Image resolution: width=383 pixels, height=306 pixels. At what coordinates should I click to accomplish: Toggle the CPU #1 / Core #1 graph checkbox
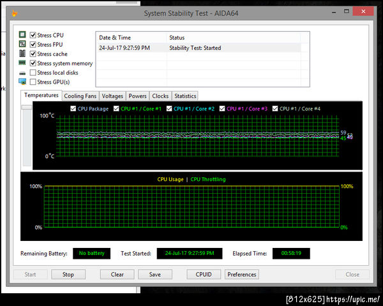tap(116, 108)
